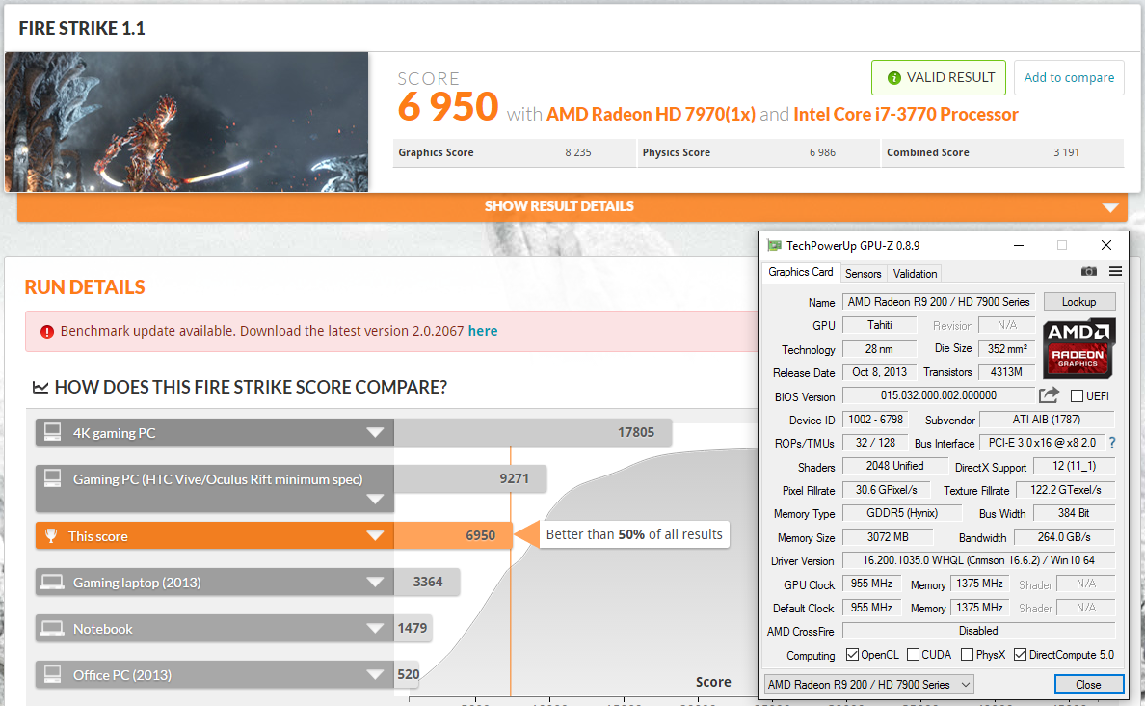Click the Device ID 1002 - 6798 field
The image size is (1145, 706).
[x=875, y=420]
